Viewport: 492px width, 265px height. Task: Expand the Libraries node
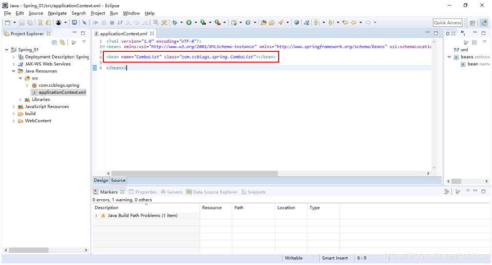click(x=21, y=100)
